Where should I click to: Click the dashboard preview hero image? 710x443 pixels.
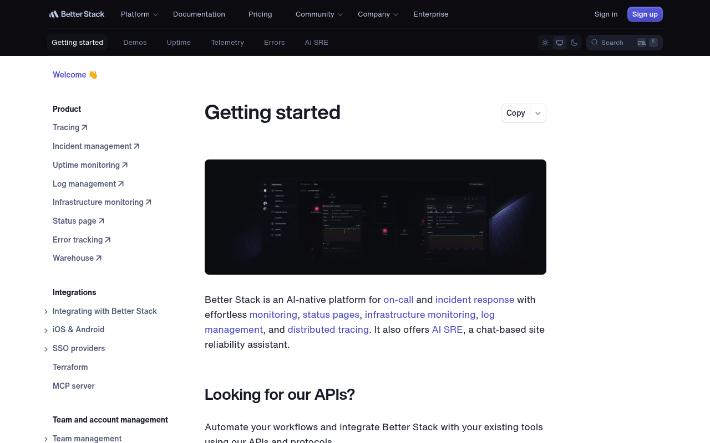point(376,217)
